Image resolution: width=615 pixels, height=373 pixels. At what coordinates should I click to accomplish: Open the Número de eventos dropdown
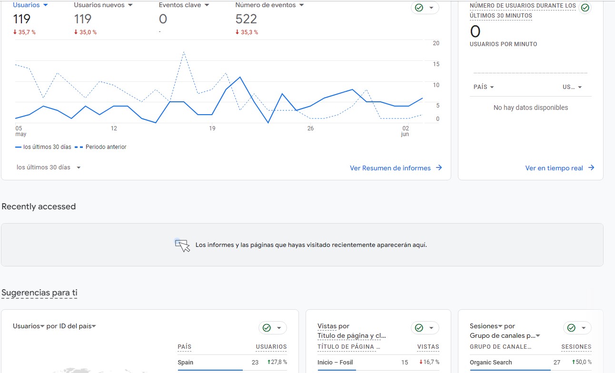pyautogui.click(x=269, y=5)
